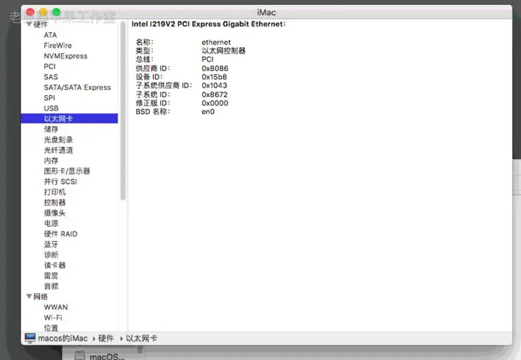Select PCI in the hardware list
This screenshot has width=521, height=360.
(x=50, y=67)
